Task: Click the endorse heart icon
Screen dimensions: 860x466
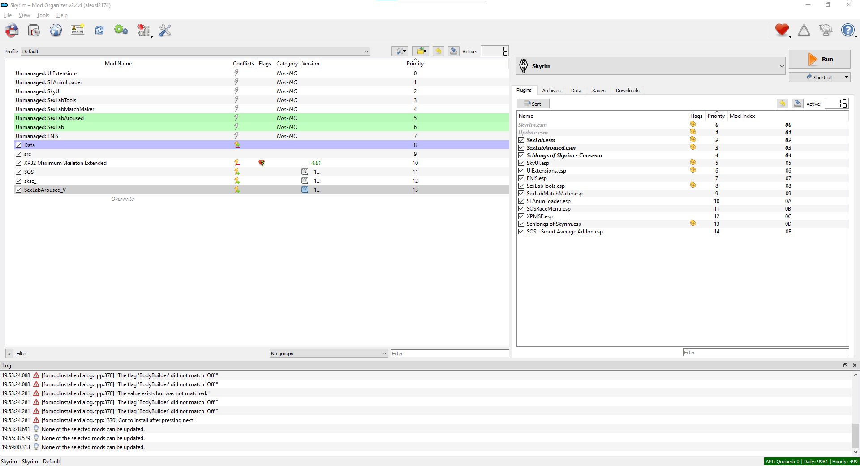Action: click(x=782, y=30)
